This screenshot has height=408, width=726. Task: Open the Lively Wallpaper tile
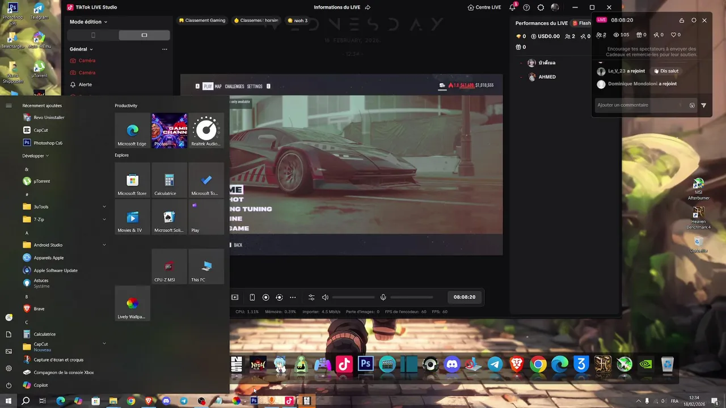click(x=132, y=303)
